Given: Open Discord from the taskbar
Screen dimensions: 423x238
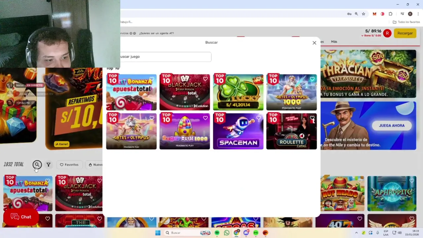Looking at the screenshot, I should pyautogui.click(x=246, y=233).
